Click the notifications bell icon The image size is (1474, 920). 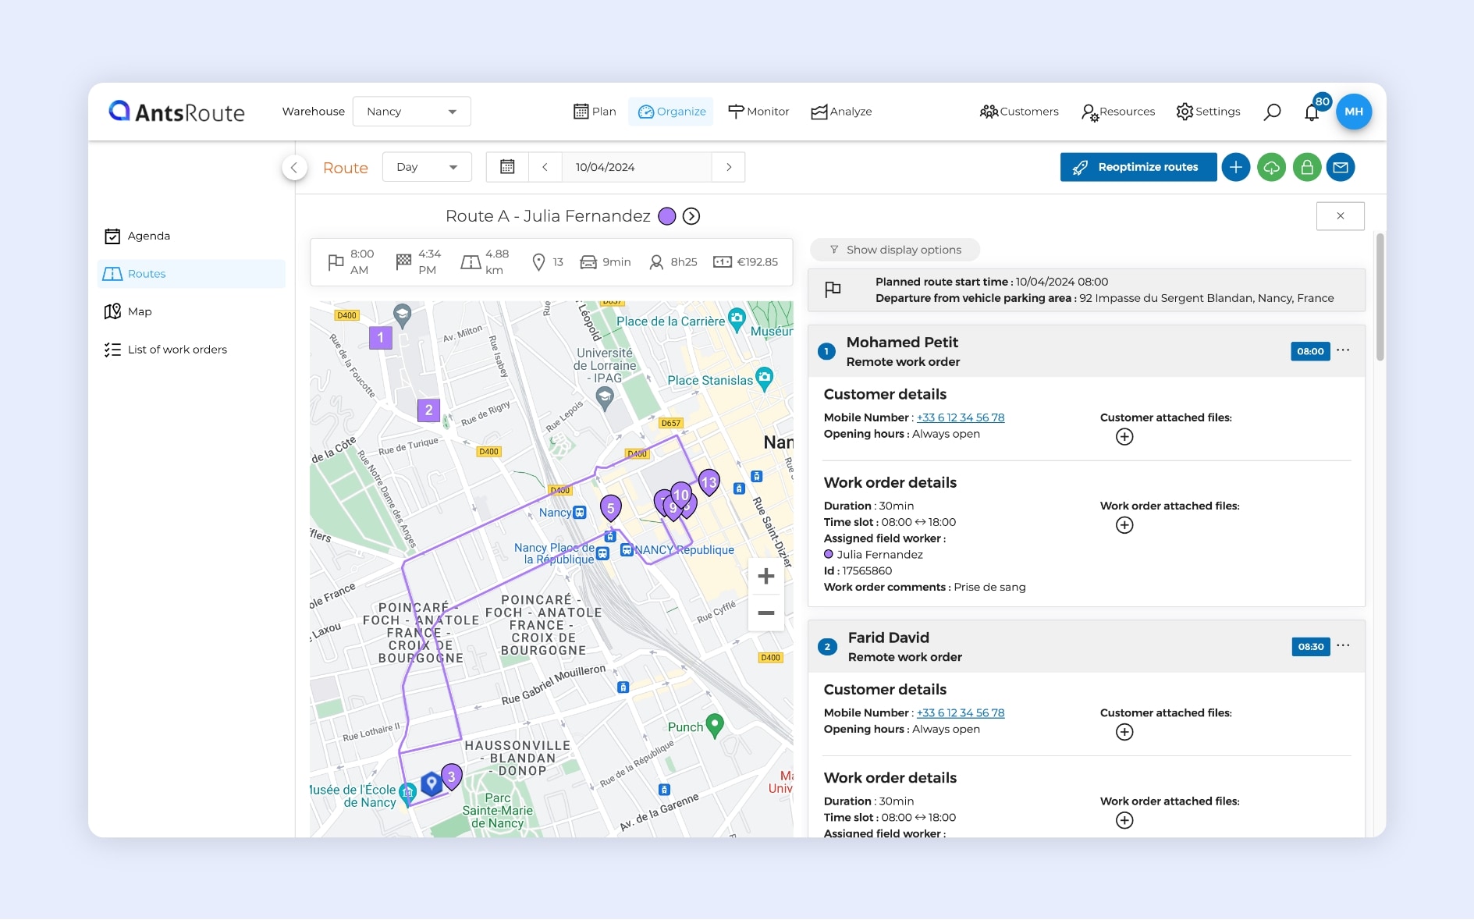point(1312,112)
